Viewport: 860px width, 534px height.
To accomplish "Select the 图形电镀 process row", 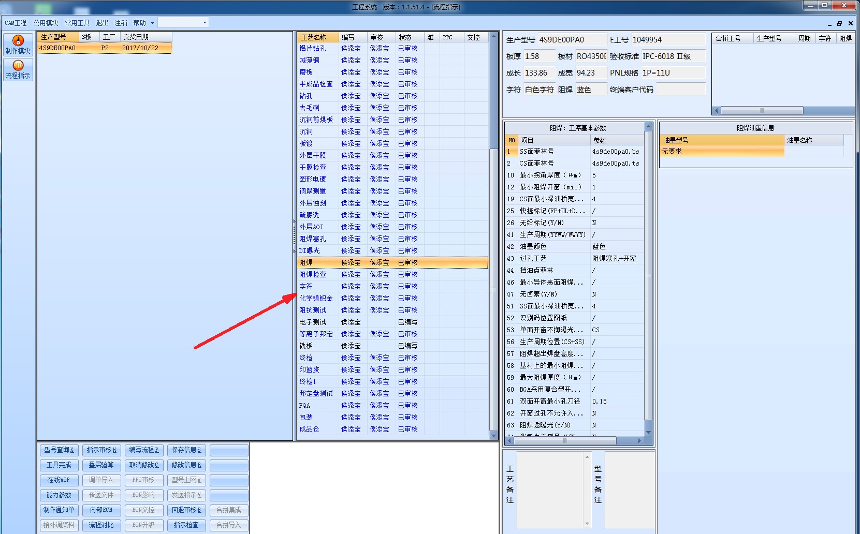I will [392, 179].
